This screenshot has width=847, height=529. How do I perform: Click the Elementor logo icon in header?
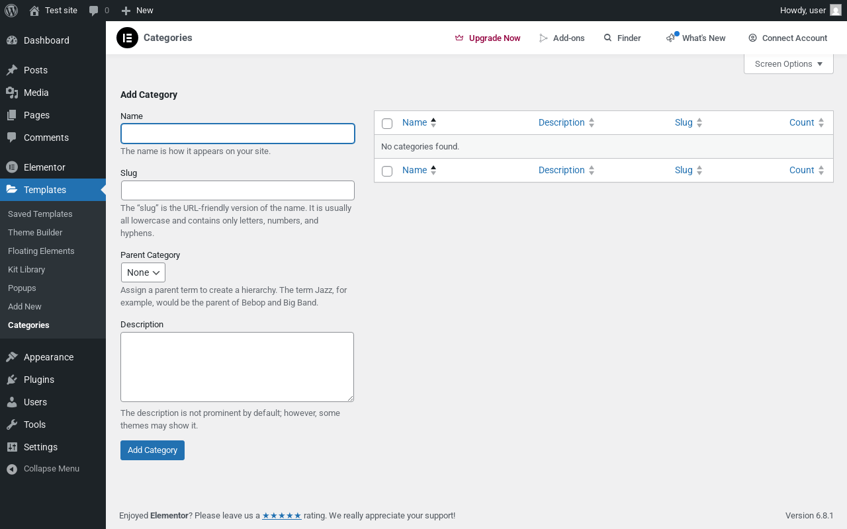(127, 38)
